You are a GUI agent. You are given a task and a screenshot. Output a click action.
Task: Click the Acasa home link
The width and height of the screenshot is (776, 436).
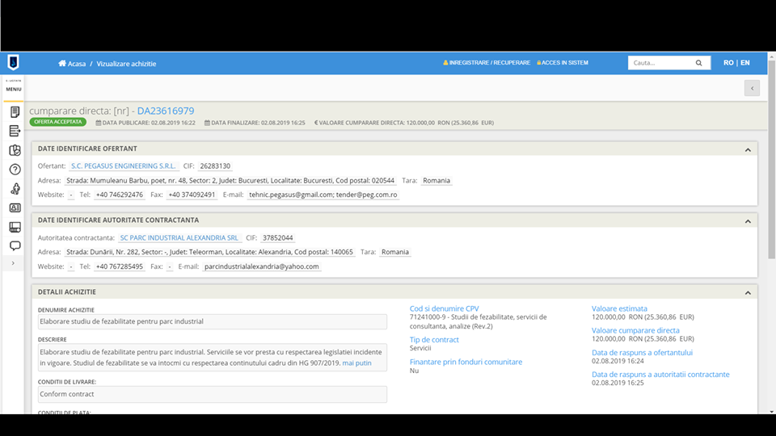(72, 63)
